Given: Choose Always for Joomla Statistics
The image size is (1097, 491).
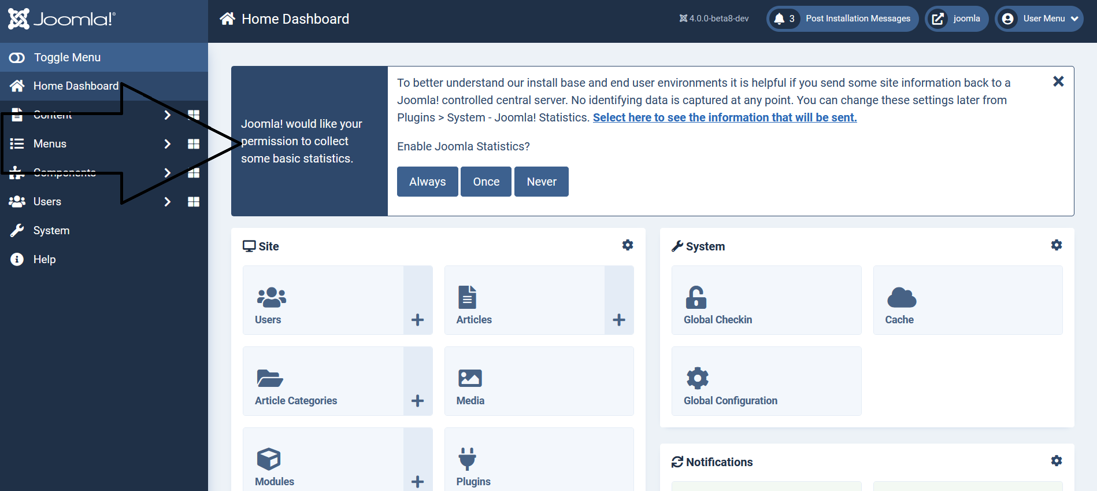Looking at the screenshot, I should click(428, 182).
